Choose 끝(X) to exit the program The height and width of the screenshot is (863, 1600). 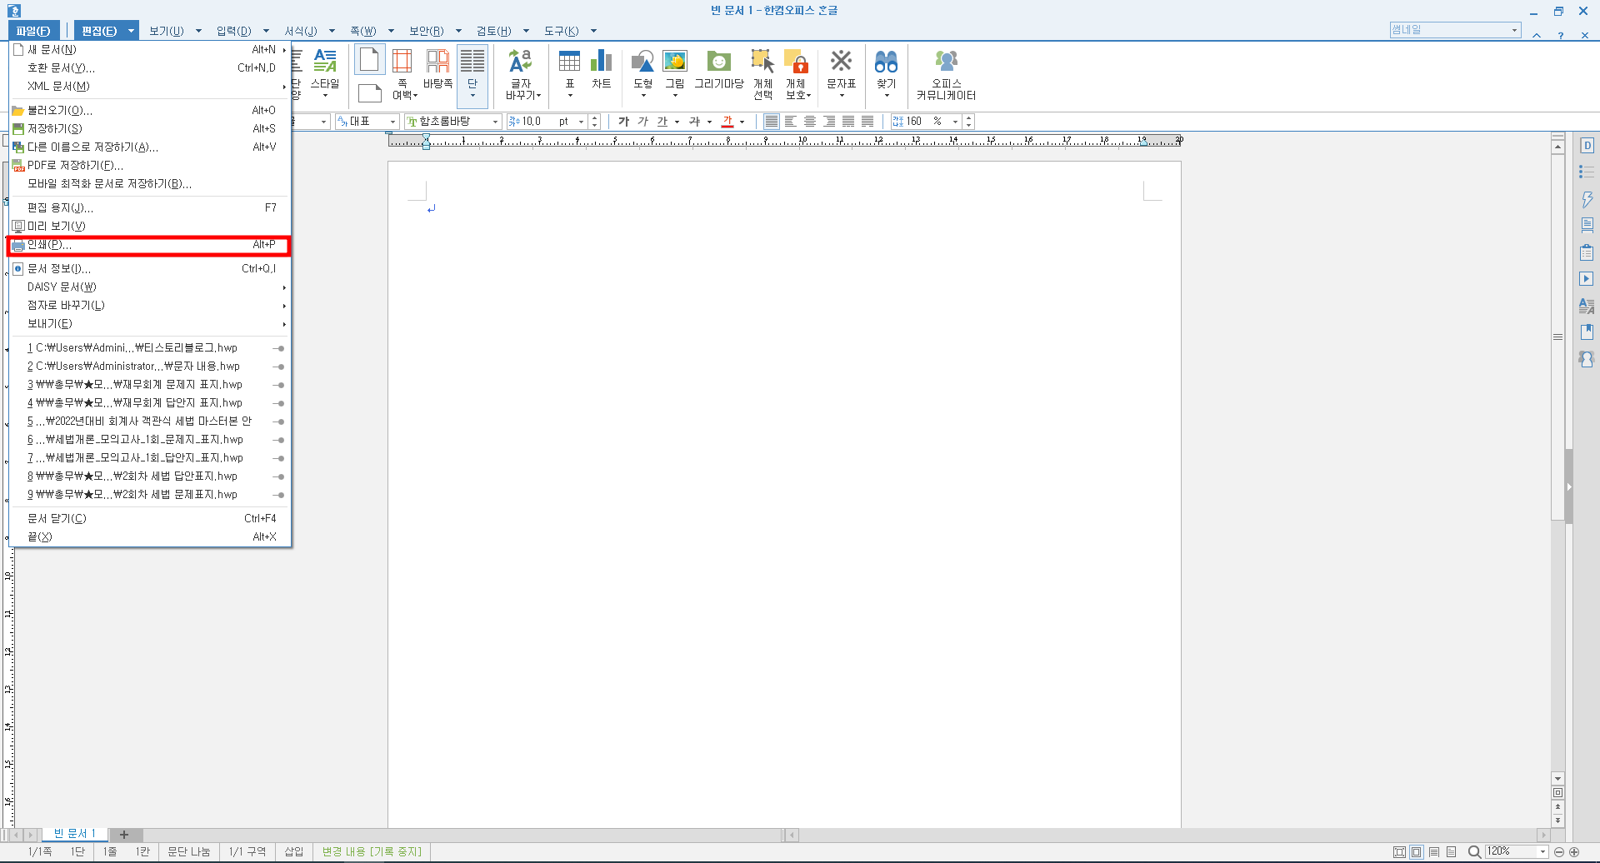[149, 536]
